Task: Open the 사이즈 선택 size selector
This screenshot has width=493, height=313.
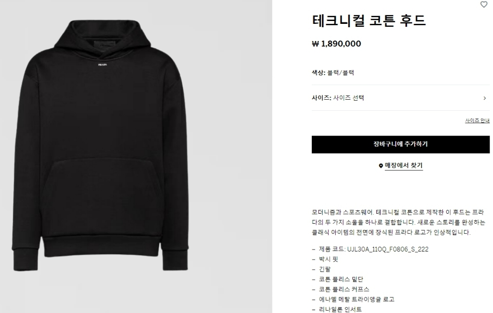Action: tap(401, 98)
